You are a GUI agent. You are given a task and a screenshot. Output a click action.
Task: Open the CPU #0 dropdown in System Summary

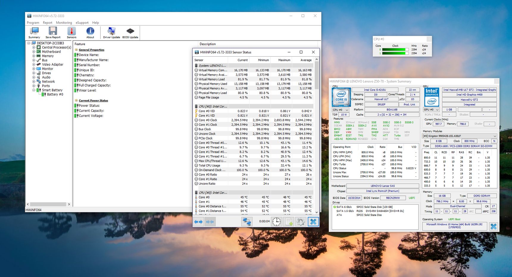(341, 110)
